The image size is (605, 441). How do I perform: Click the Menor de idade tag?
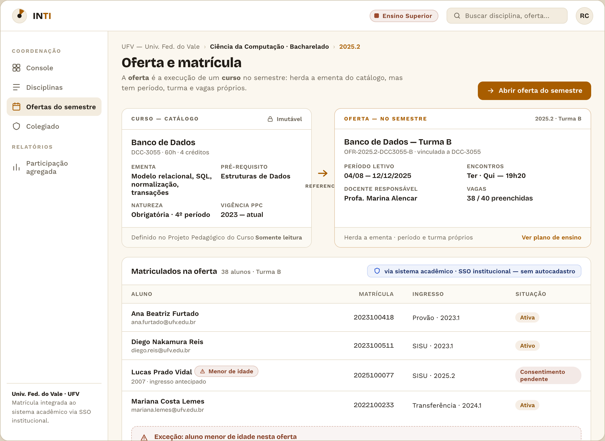point(226,371)
